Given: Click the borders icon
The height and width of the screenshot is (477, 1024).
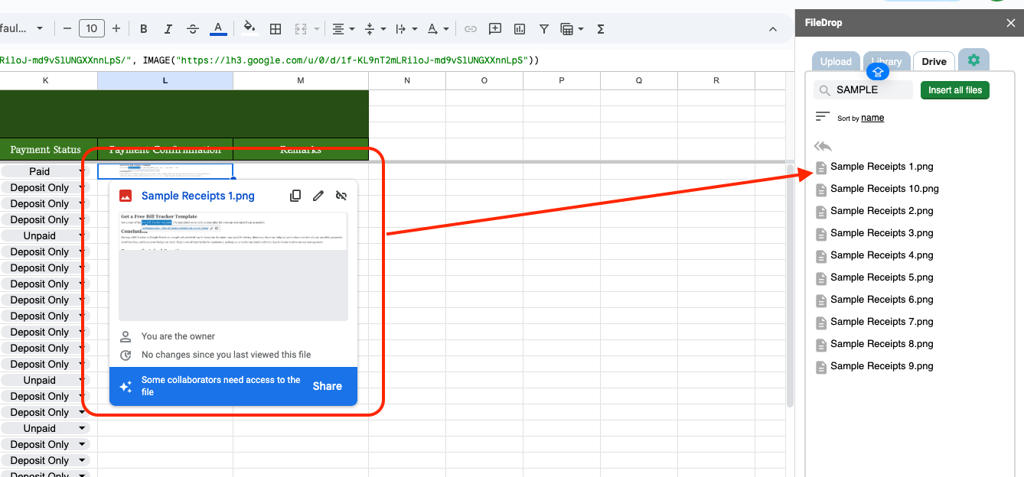Looking at the screenshot, I should [x=276, y=29].
